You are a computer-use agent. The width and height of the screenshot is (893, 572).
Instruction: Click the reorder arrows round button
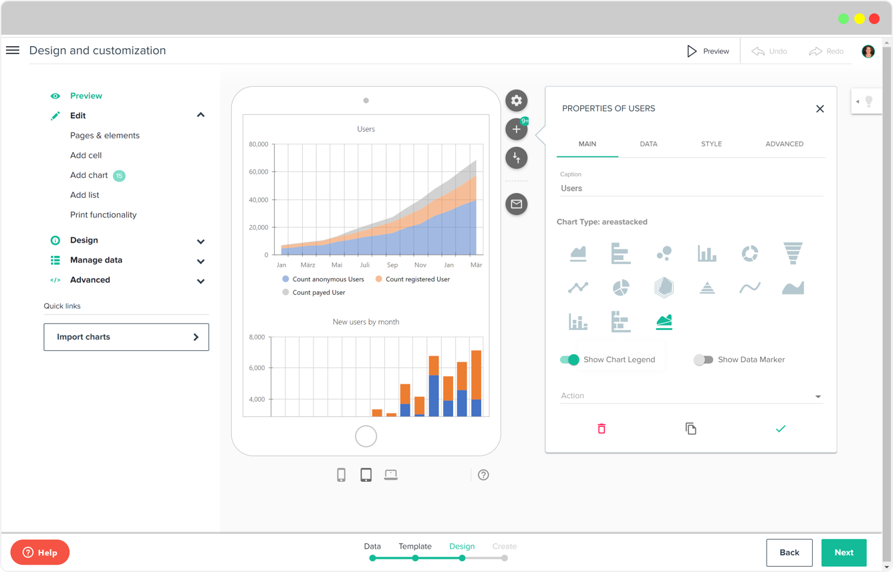point(517,158)
